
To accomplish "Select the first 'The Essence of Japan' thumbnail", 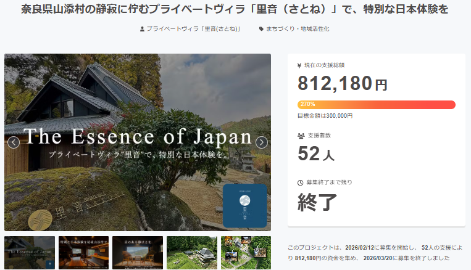I will [30, 253].
